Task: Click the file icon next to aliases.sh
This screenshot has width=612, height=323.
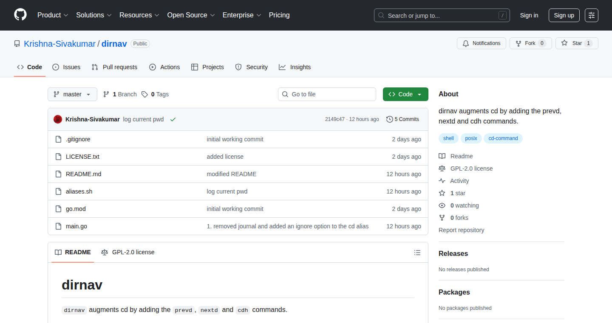Action: 59,191
